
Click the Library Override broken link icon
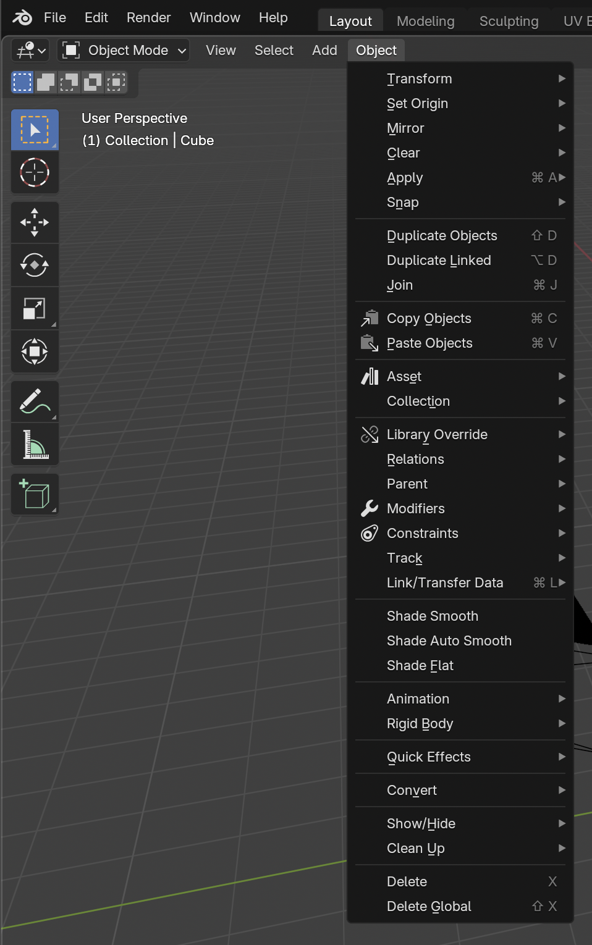pyautogui.click(x=370, y=434)
